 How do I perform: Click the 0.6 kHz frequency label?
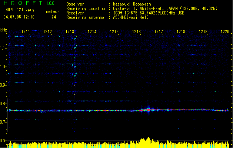[3, 141]
